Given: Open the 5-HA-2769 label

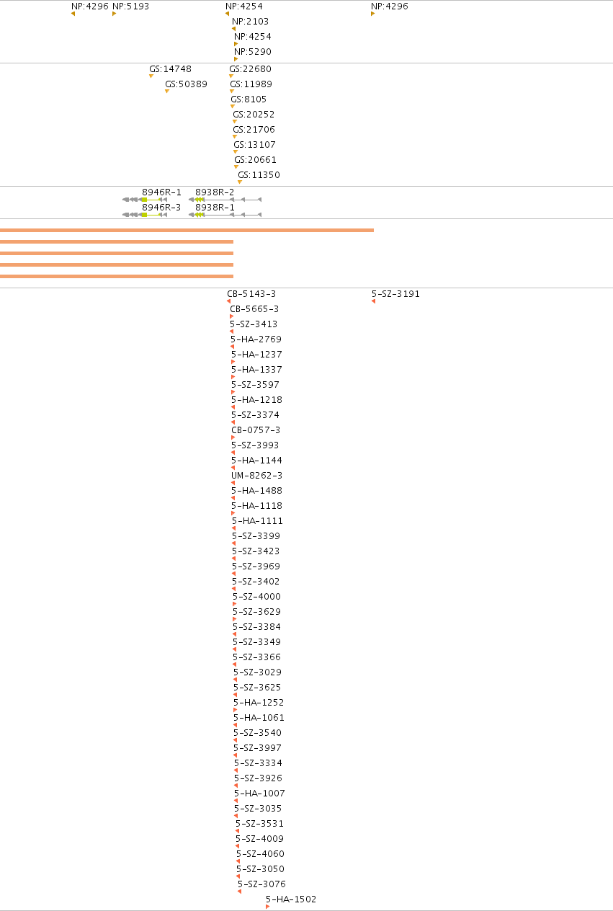Looking at the screenshot, I should point(256,339).
